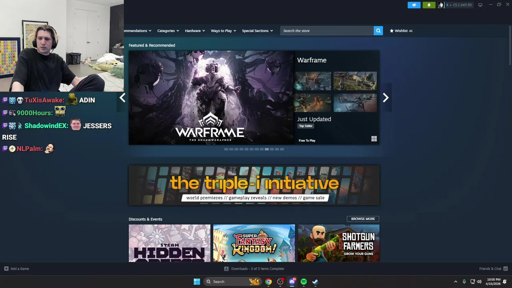Expand the Recommendations dropdown
512x288 pixels.
coord(138,31)
